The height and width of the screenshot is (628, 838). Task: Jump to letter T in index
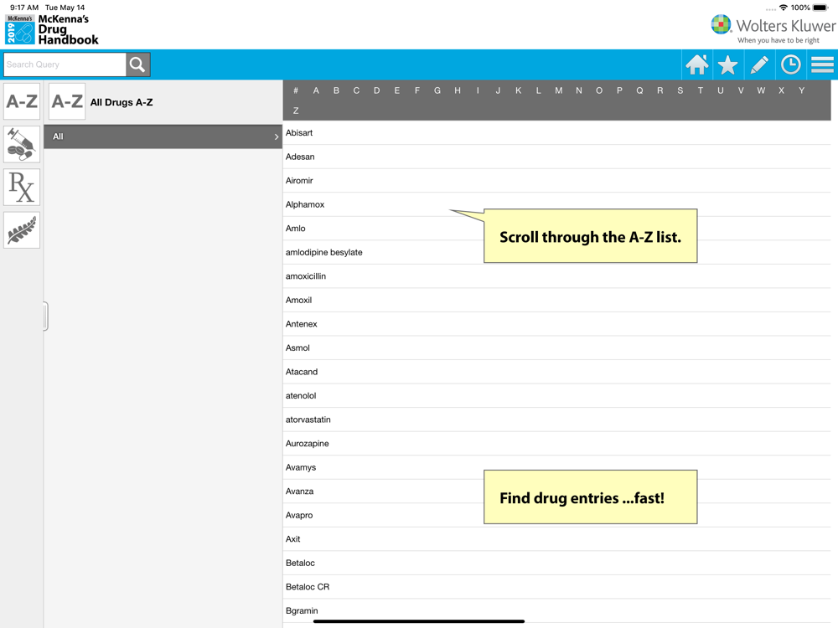(700, 90)
